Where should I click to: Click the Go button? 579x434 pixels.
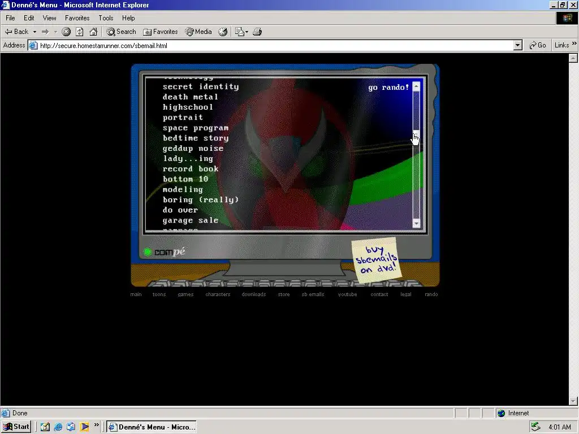(x=538, y=45)
